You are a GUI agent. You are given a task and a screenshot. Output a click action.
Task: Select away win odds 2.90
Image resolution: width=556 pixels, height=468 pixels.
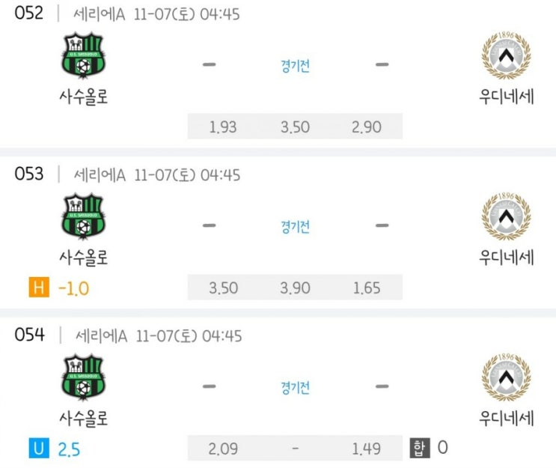(x=367, y=127)
